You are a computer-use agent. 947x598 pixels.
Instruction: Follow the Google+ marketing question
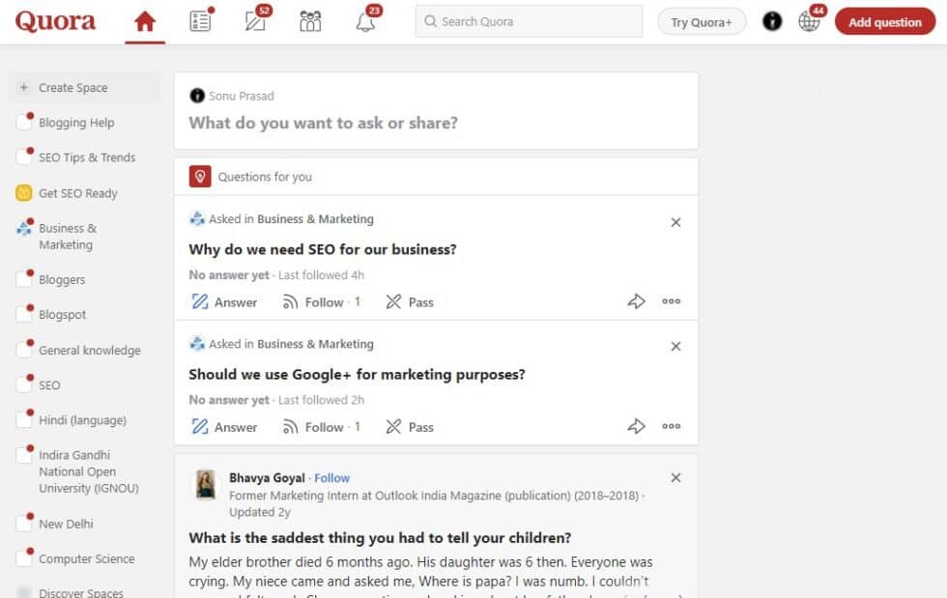321,427
